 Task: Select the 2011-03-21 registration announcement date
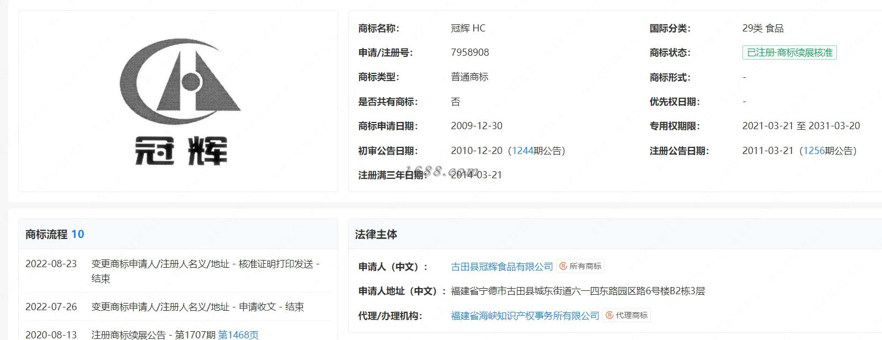(x=768, y=151)
